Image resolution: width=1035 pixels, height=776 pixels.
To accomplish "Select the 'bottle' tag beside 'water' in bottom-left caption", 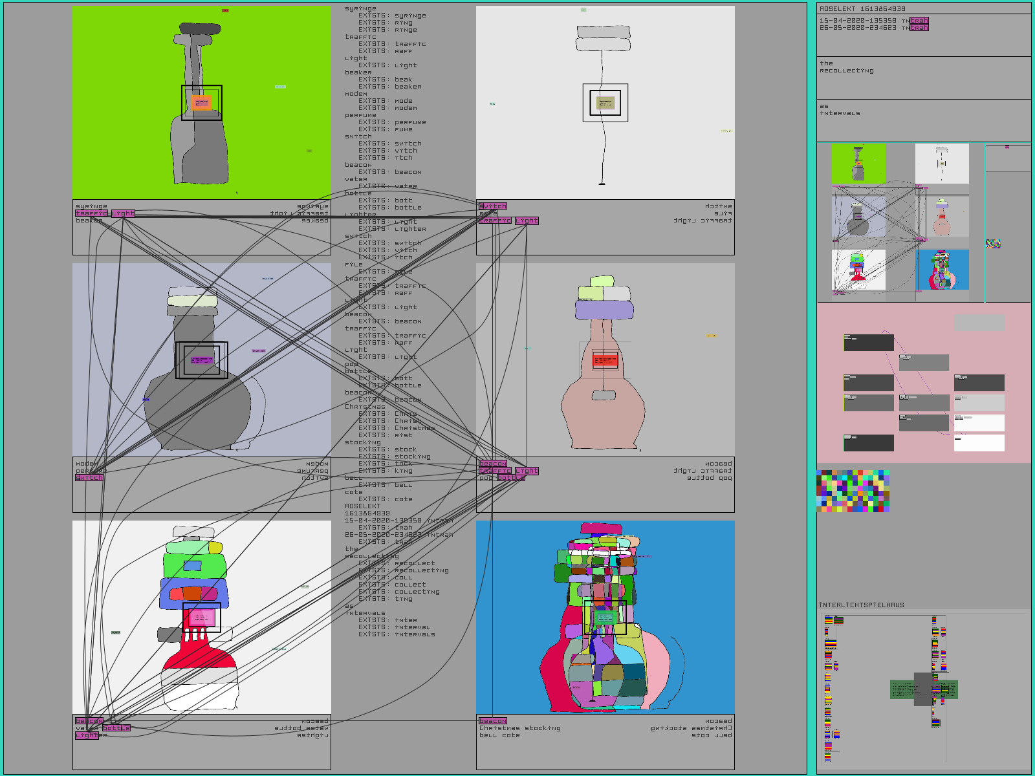I will 116,728.
